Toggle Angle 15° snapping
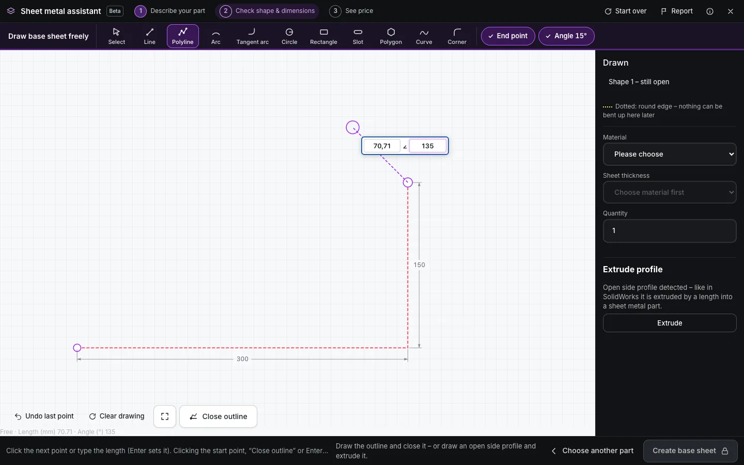 566,36
